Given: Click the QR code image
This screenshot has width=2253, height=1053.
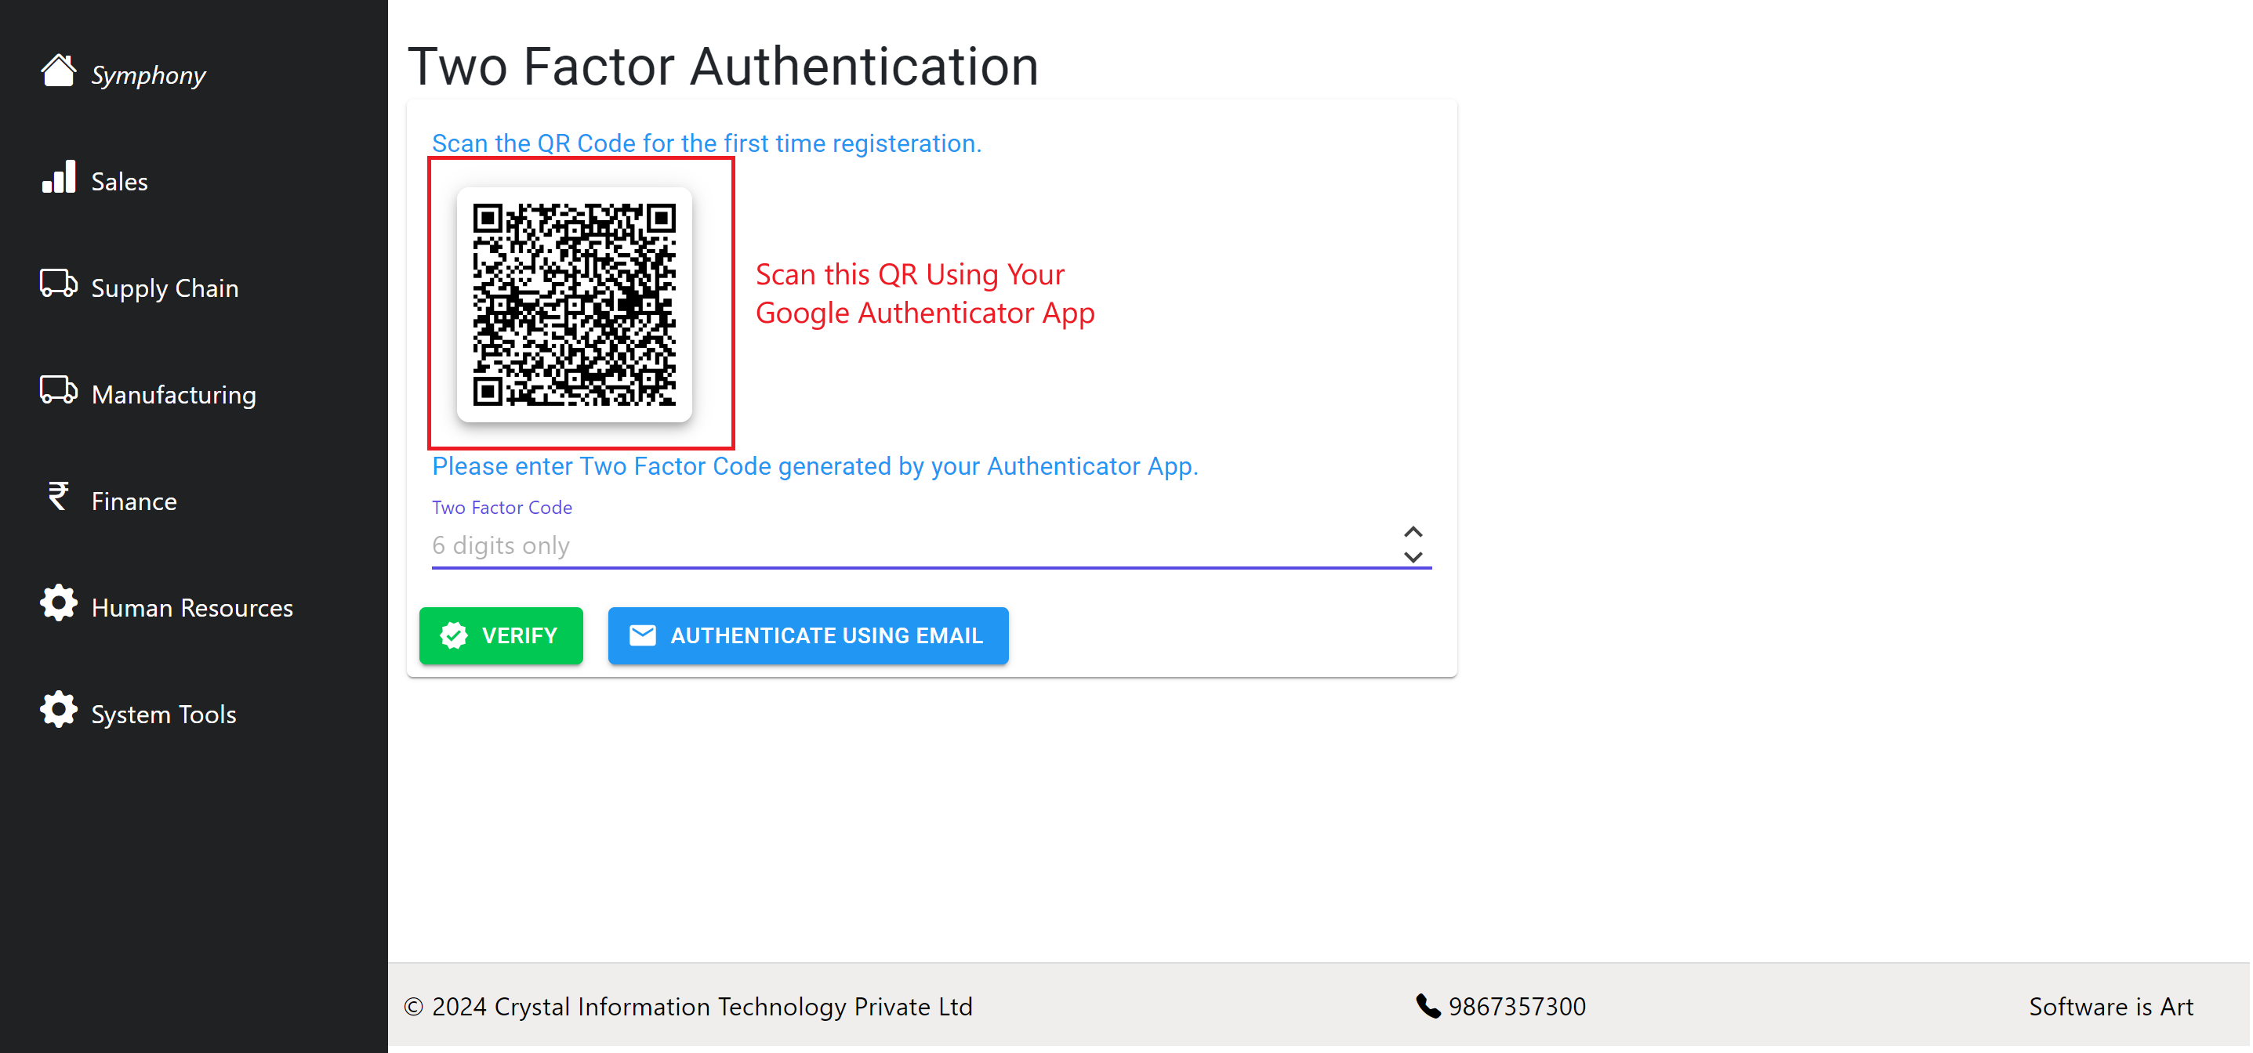Looking at the screenshot, I should 575,306.
